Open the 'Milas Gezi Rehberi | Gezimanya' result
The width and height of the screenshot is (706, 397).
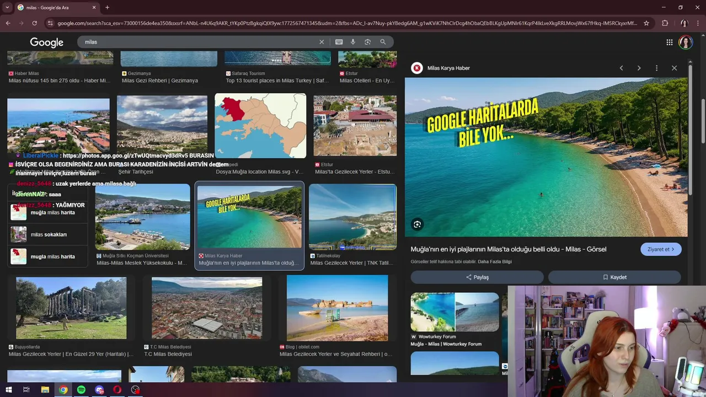tap(160, 81)
